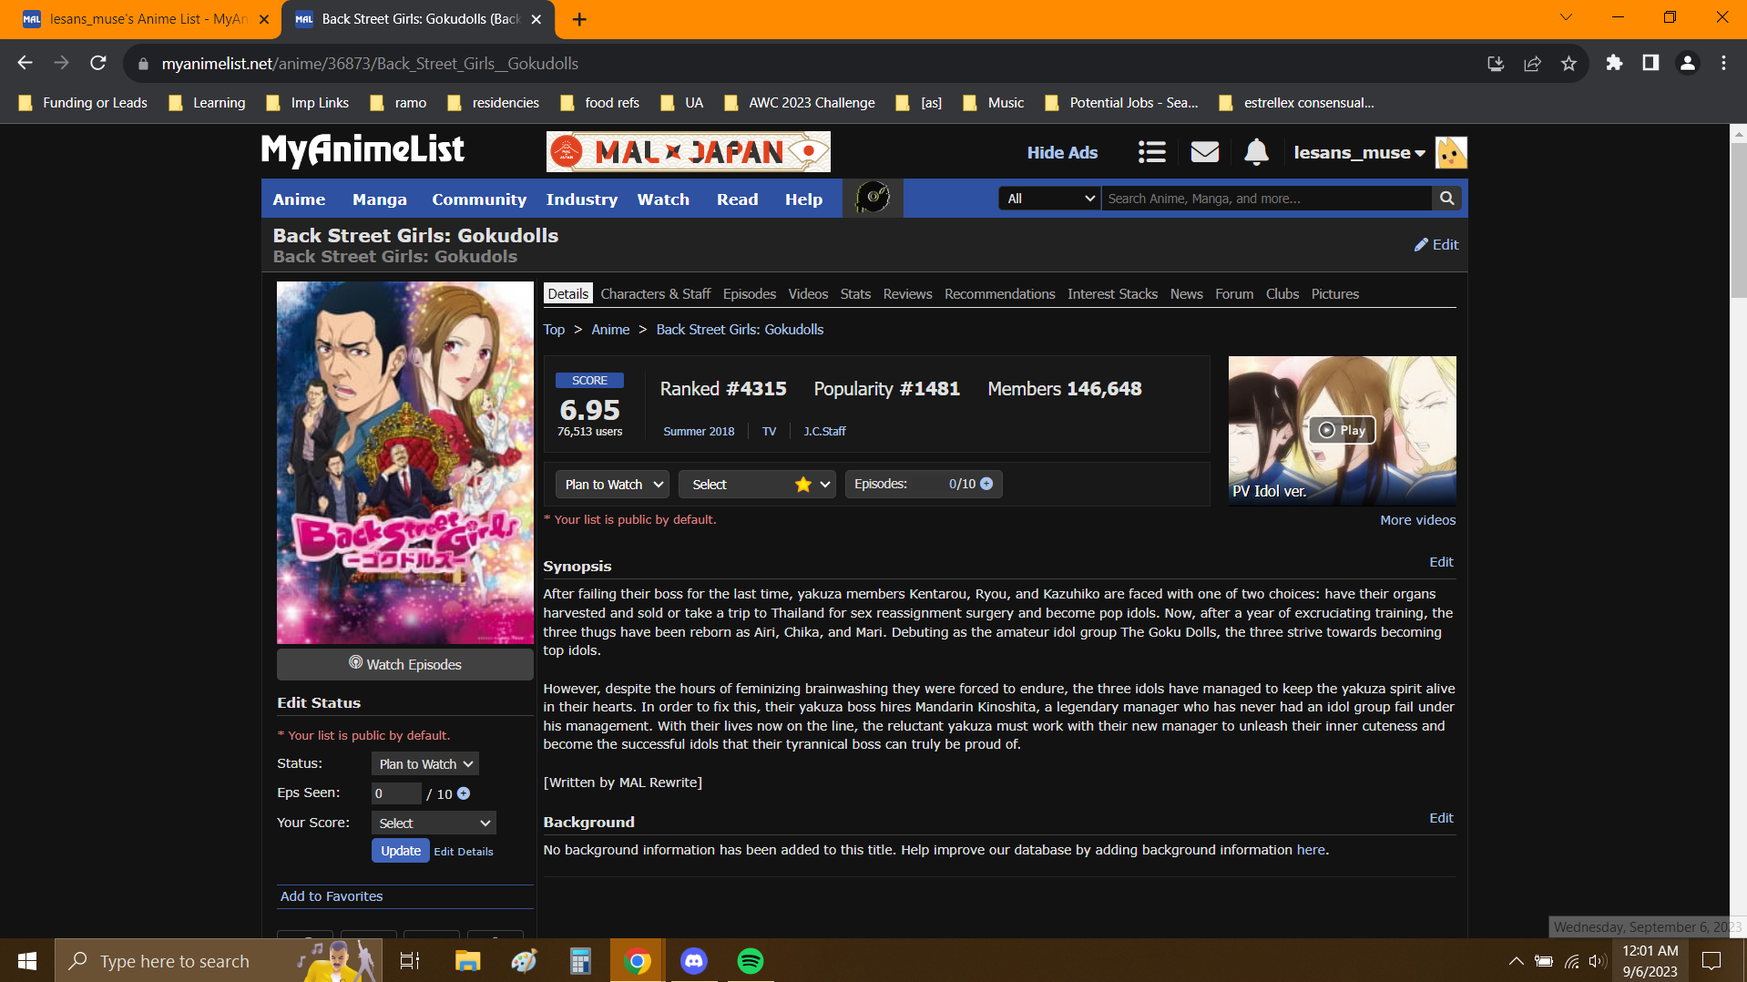Play the PV Idol ver. video

pyautogui.click(x=1342, y=430)
